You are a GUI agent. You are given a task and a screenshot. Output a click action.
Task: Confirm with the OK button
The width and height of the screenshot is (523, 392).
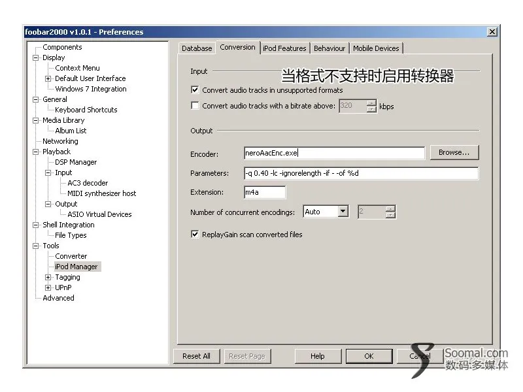point(369,356)
